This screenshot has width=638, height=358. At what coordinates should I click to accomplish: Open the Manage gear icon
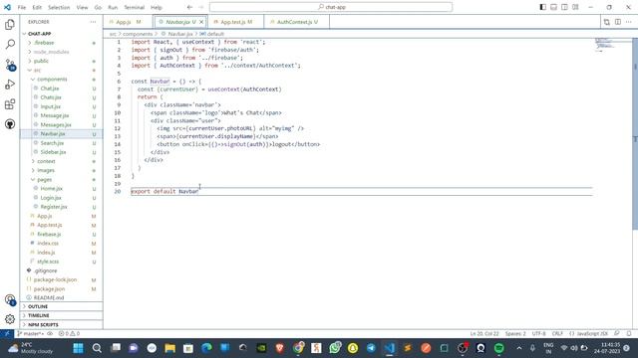10,319
